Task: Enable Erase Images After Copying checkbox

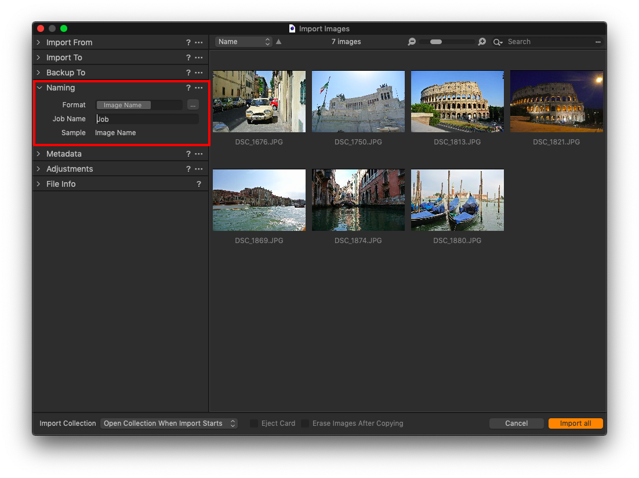Action: 305,423
